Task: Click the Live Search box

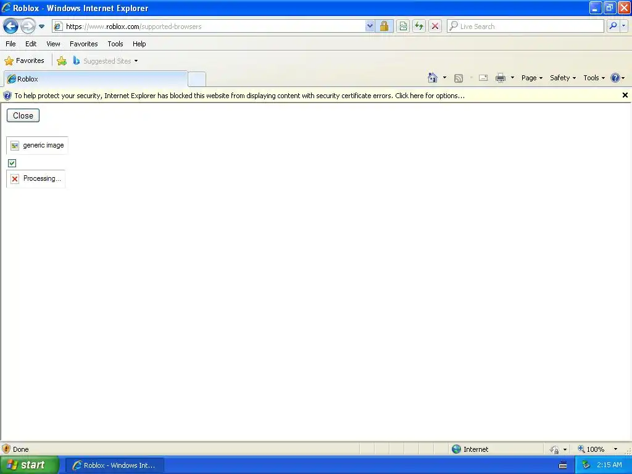Action: [526, 27]
